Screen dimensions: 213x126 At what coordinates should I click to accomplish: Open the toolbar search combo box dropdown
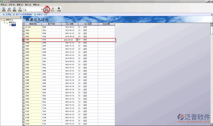[42, 10]
